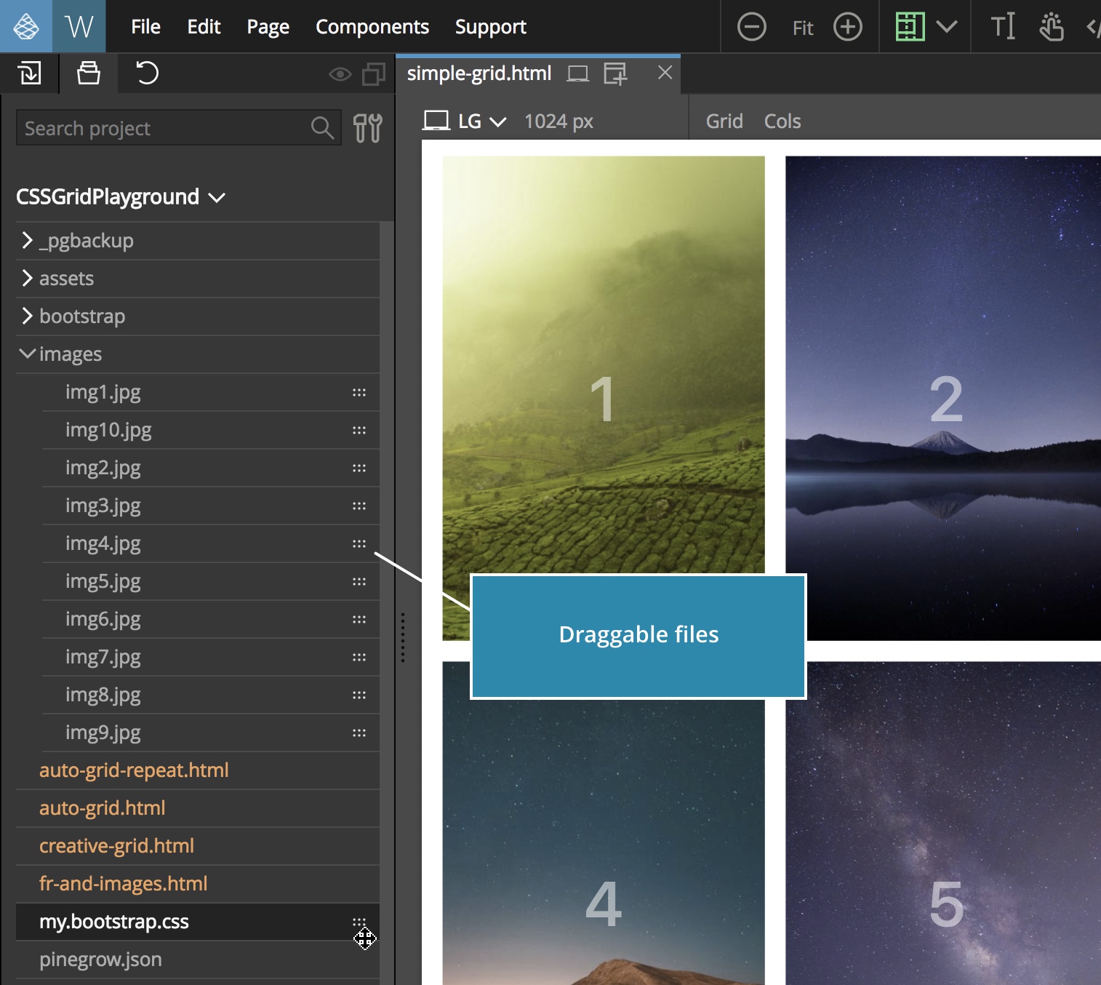Image resolution: width=1101 pixels, height=985 pixels.
Task: Open dropdown next to grid editor icon
Action: 947,27
